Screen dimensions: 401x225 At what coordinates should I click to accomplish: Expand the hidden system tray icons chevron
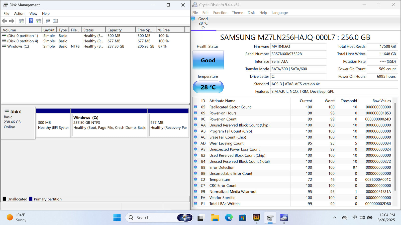[335, 218]
